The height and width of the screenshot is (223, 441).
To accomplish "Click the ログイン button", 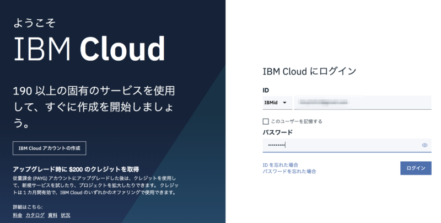I will point(416,168).
